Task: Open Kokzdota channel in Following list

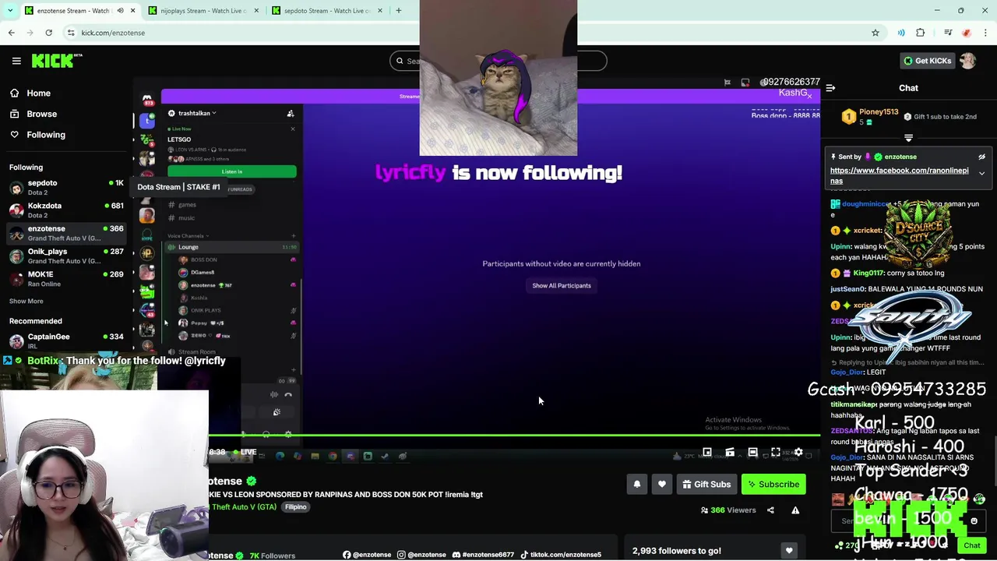Action: pos(66,210)
